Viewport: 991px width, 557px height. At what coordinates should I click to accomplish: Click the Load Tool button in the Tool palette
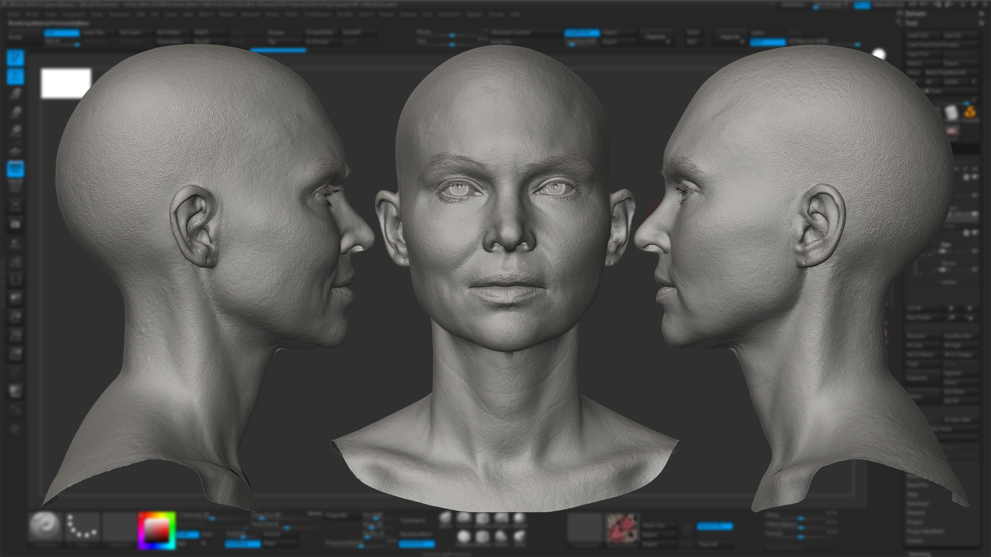(x=919, y=36)
